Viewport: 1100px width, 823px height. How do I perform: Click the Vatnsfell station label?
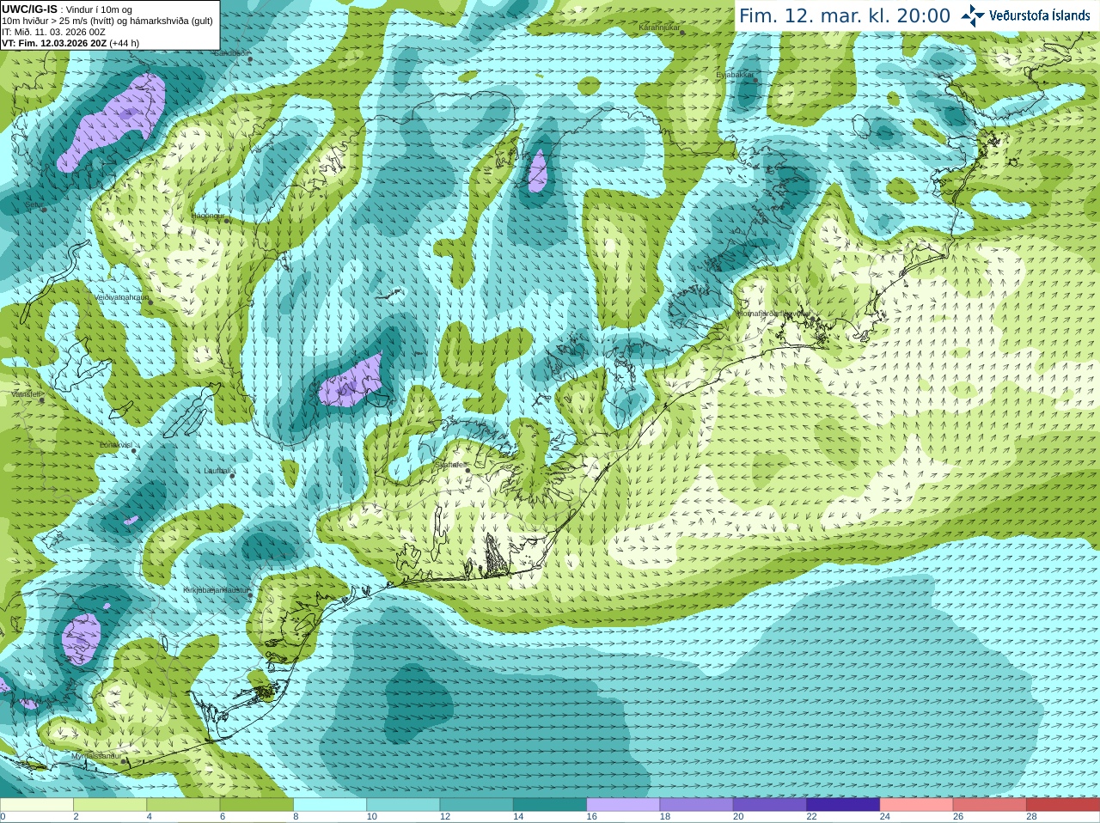(x=26, y=393)
